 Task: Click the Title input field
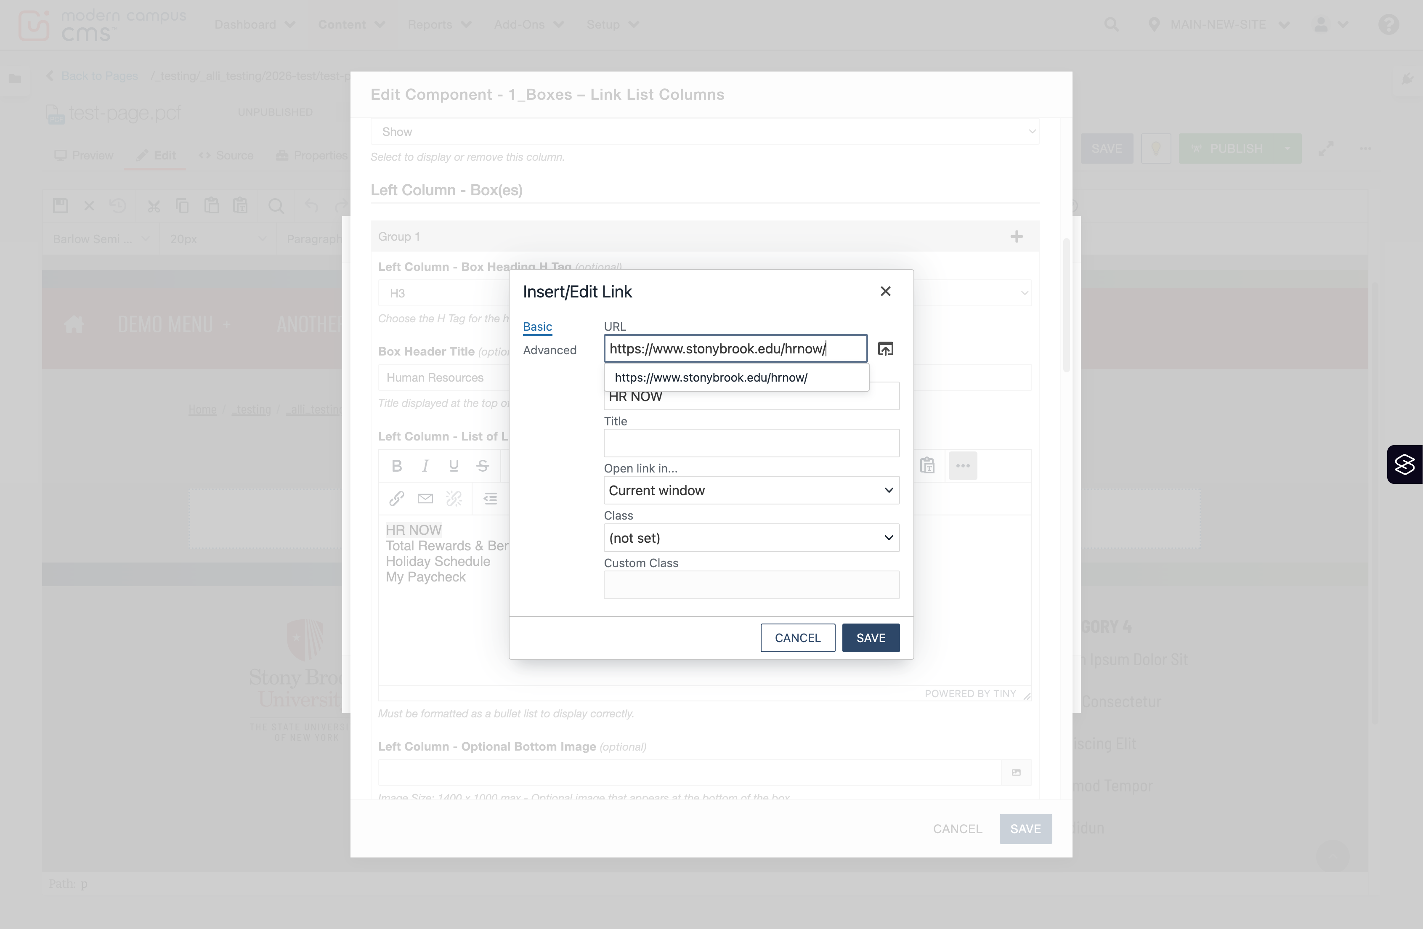coord(751,443)
